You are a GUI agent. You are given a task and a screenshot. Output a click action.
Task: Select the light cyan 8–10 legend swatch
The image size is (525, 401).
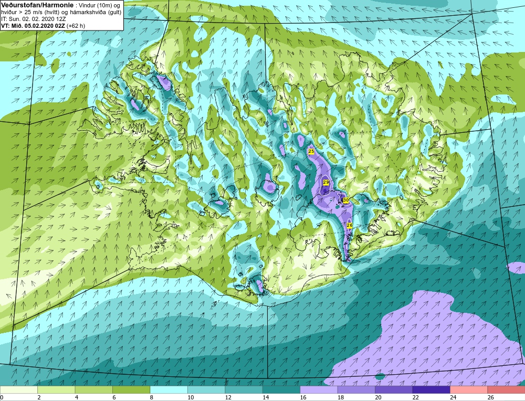click(169, 389)
